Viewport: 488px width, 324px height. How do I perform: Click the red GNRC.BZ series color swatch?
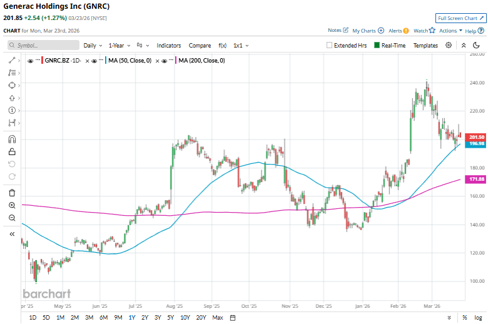tap(41, 60)
